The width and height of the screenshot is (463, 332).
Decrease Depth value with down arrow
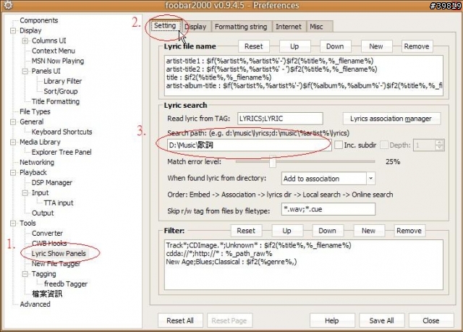pos(439,148)
